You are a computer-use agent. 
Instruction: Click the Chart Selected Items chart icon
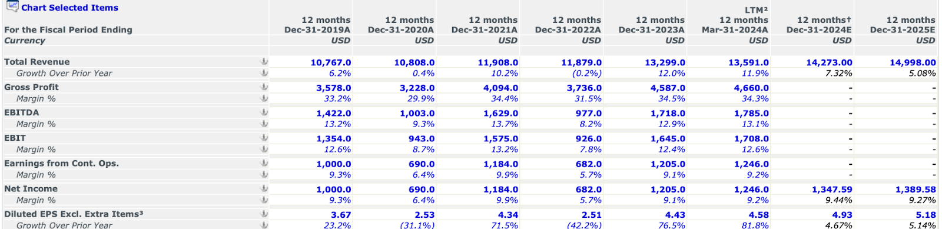12,6
